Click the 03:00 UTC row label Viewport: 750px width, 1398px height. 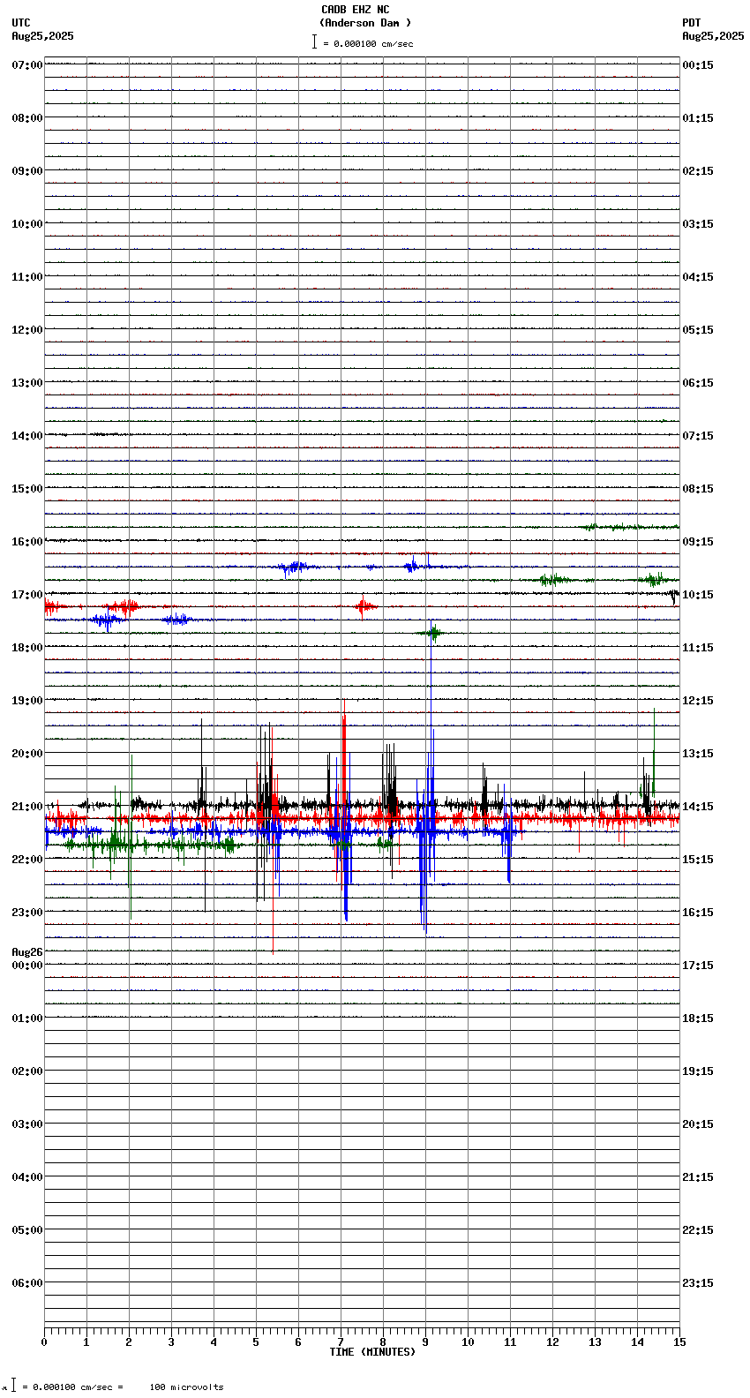point(27,1124)
